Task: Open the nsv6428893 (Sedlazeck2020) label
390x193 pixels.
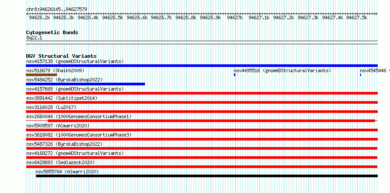Action: tap(60, 162)
